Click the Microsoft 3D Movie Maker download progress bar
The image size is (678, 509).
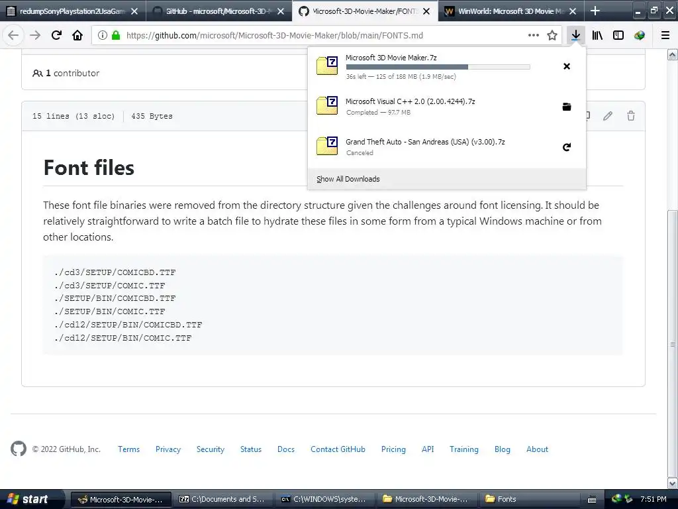(438, 67)
